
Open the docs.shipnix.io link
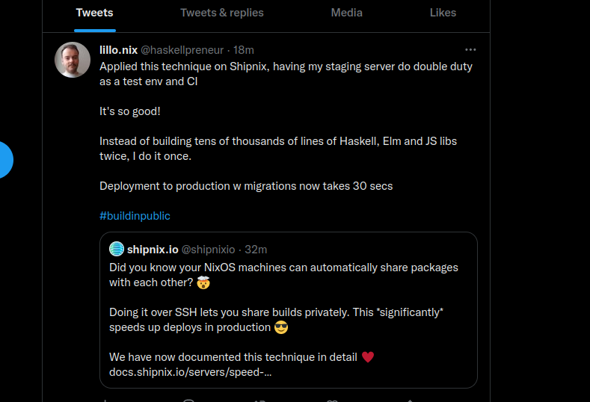[x=190, y=372]
